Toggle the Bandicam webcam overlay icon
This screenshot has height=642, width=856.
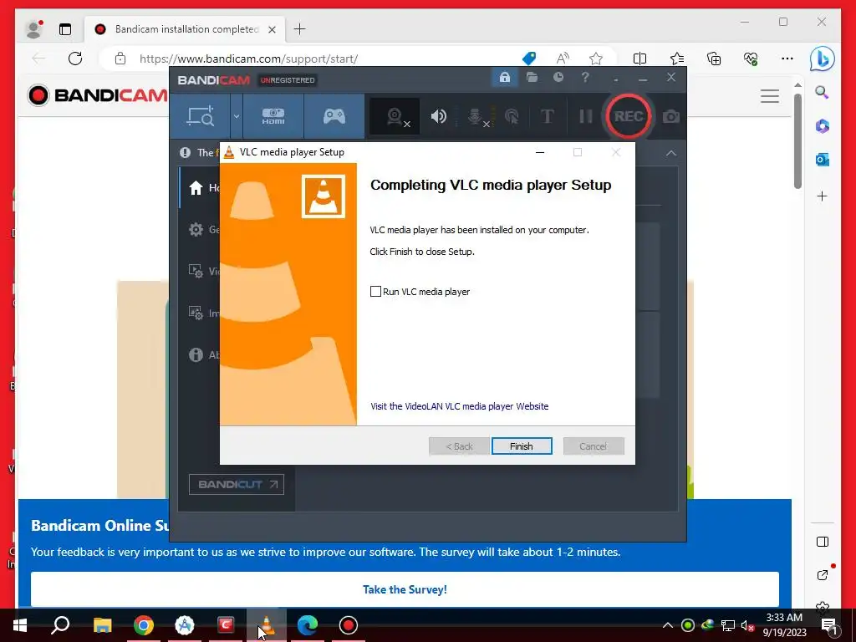click(x=395, y=116)
